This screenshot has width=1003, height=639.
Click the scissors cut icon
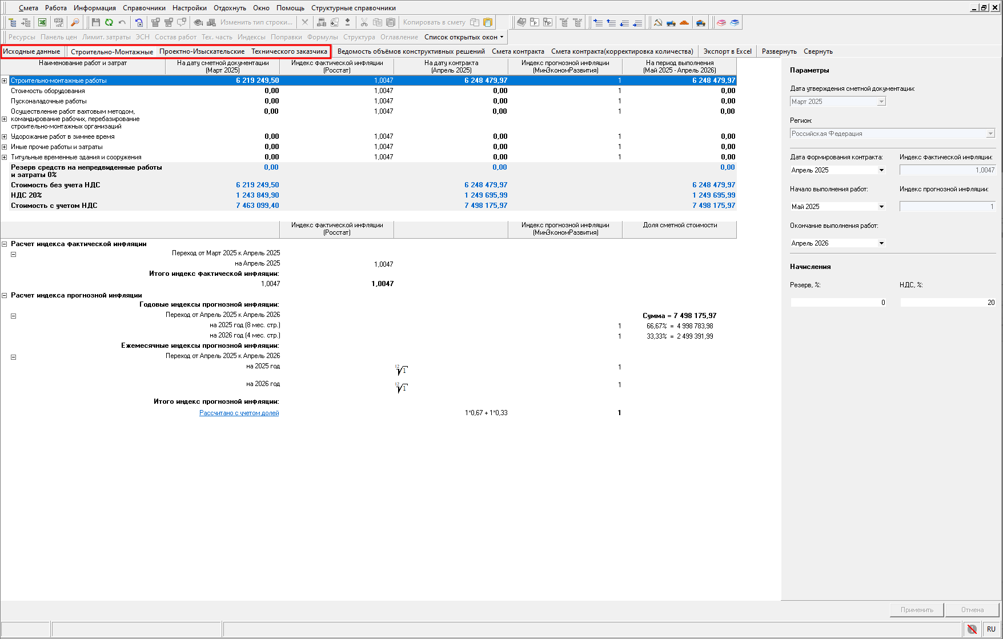tap(364, 22)
